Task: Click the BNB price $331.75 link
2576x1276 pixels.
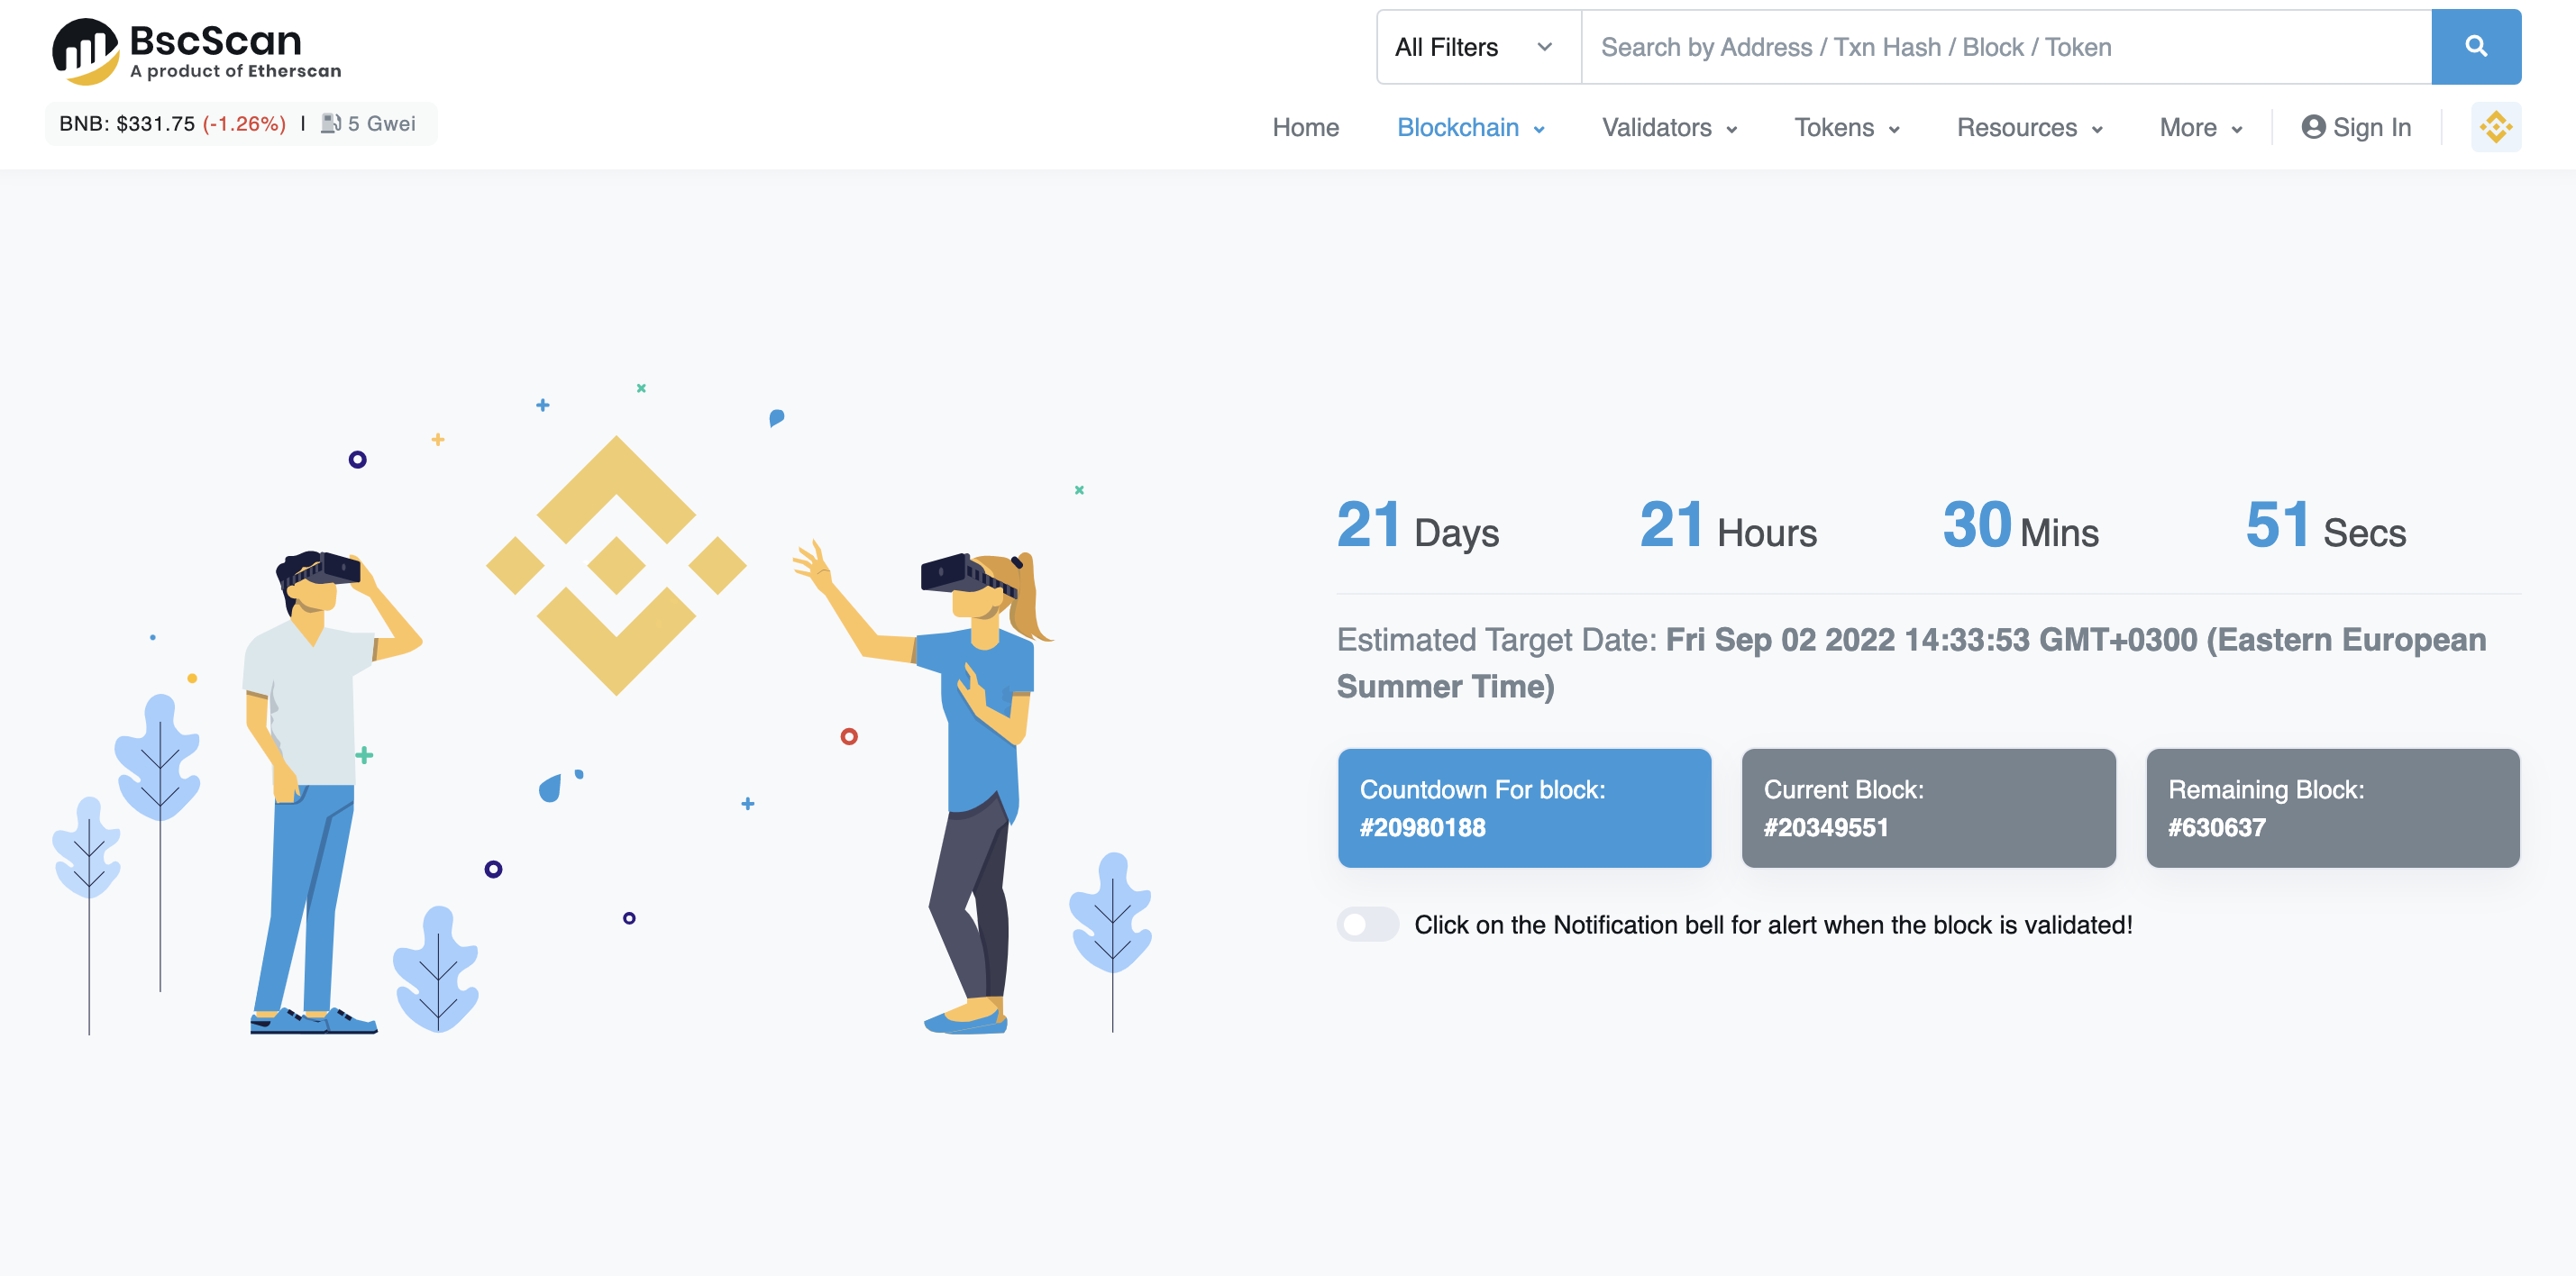Action: [x=155, y=124]
